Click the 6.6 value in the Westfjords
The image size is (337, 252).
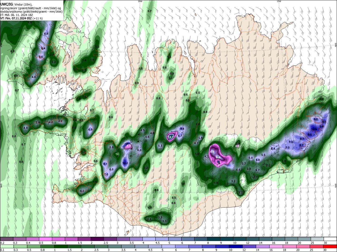(x=41, y=57)
